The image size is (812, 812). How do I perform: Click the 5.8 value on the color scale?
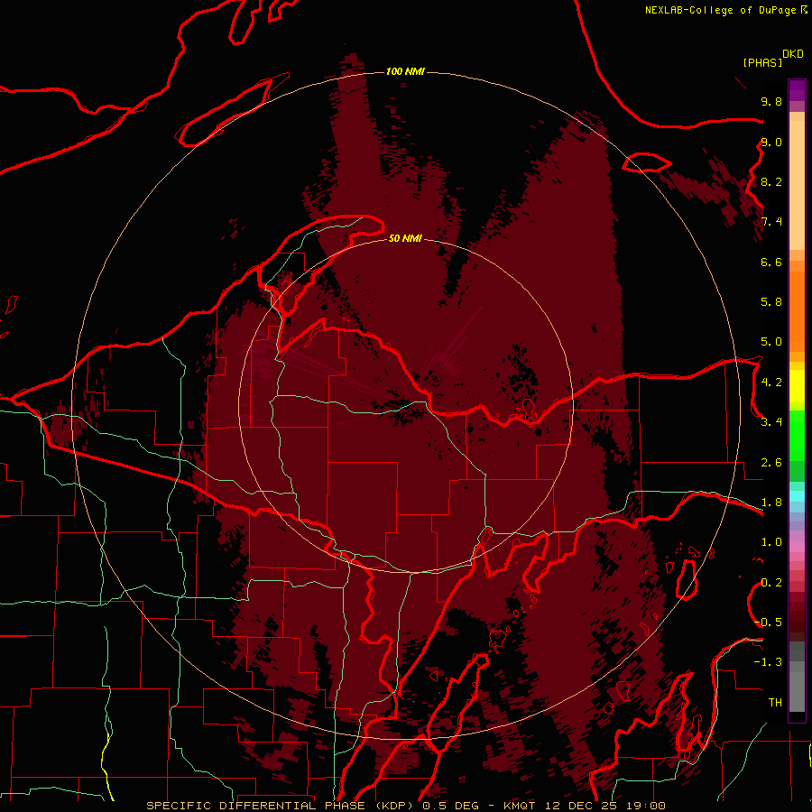pyautogui.click(x=771, y=302)
